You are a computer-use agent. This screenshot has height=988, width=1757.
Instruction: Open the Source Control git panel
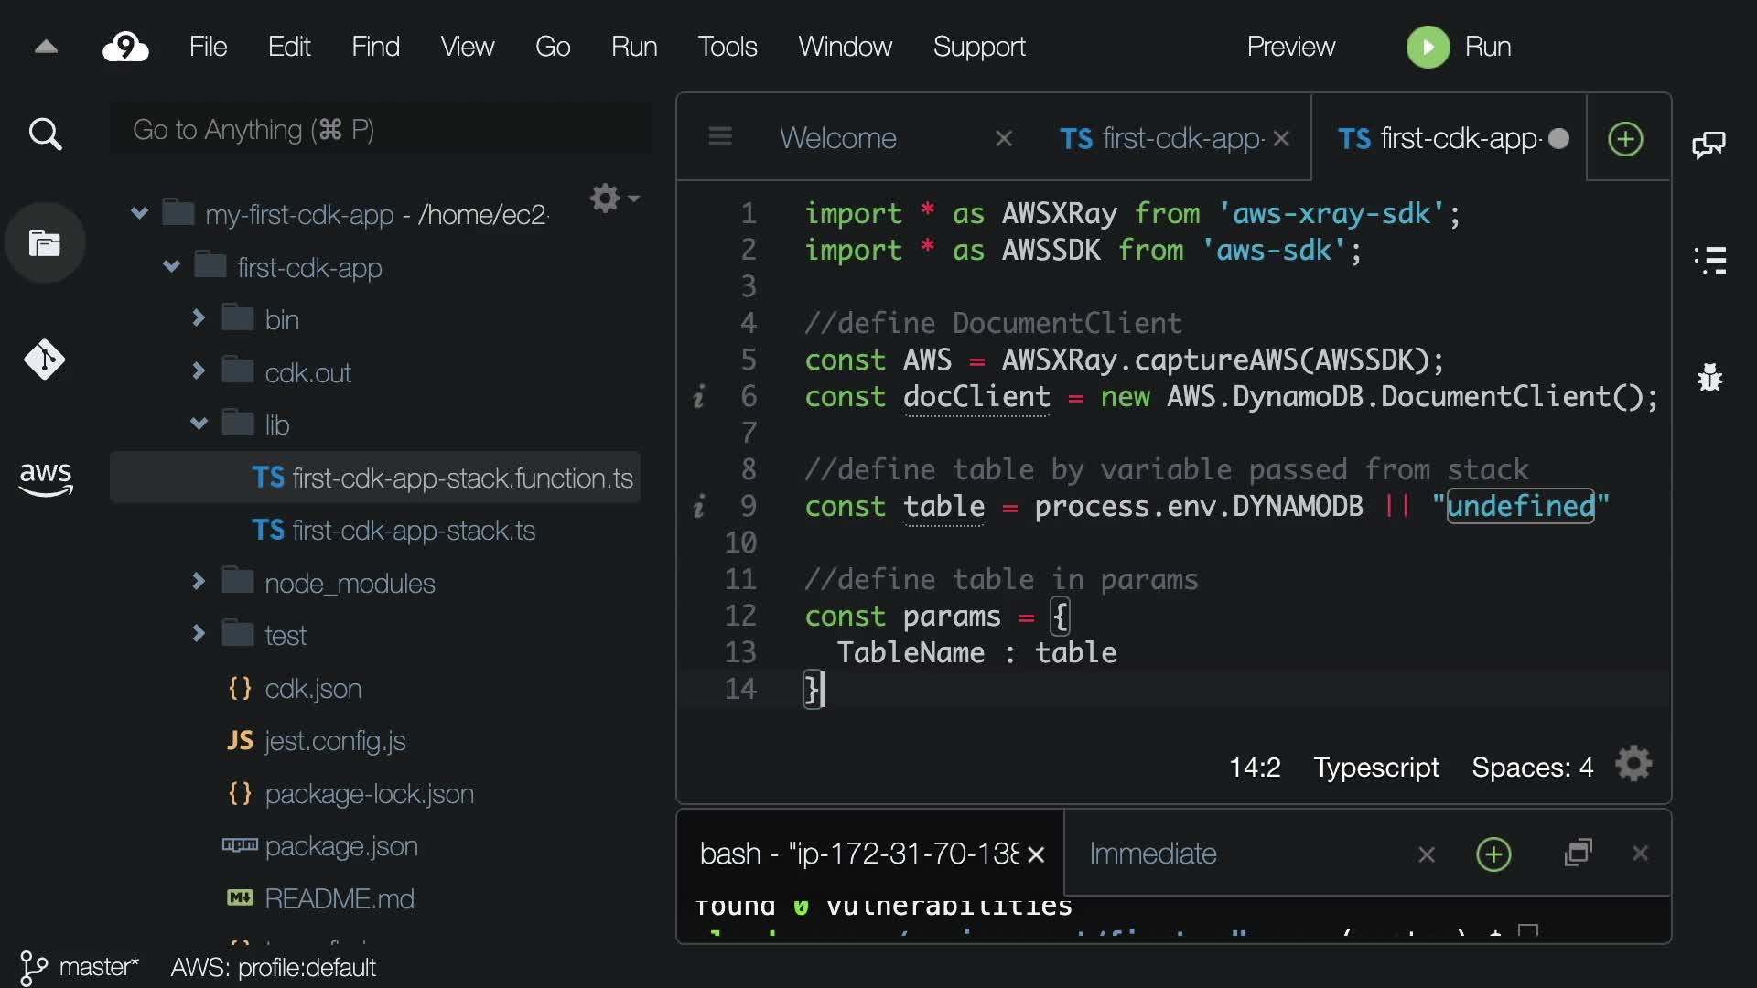pyautogui.click(x=45, y=360)
